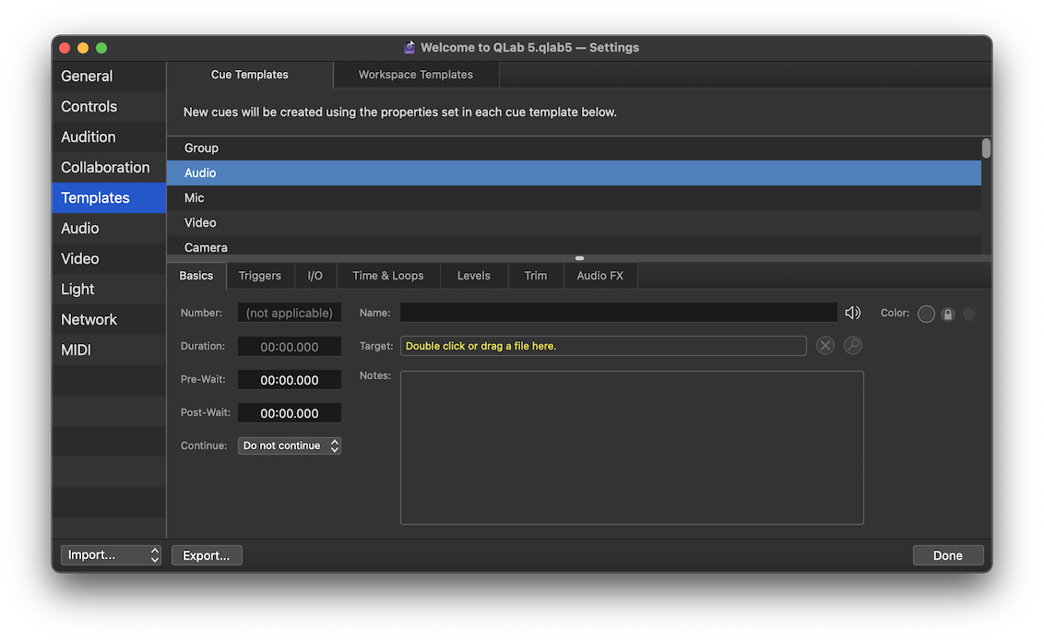1044x641 pixels.
Task: Click the Export button
Action: 207,555
